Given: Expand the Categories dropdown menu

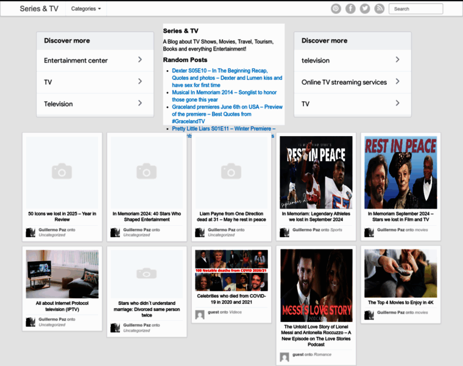Looking at the screenshot, I should click(x=86, y=9).
